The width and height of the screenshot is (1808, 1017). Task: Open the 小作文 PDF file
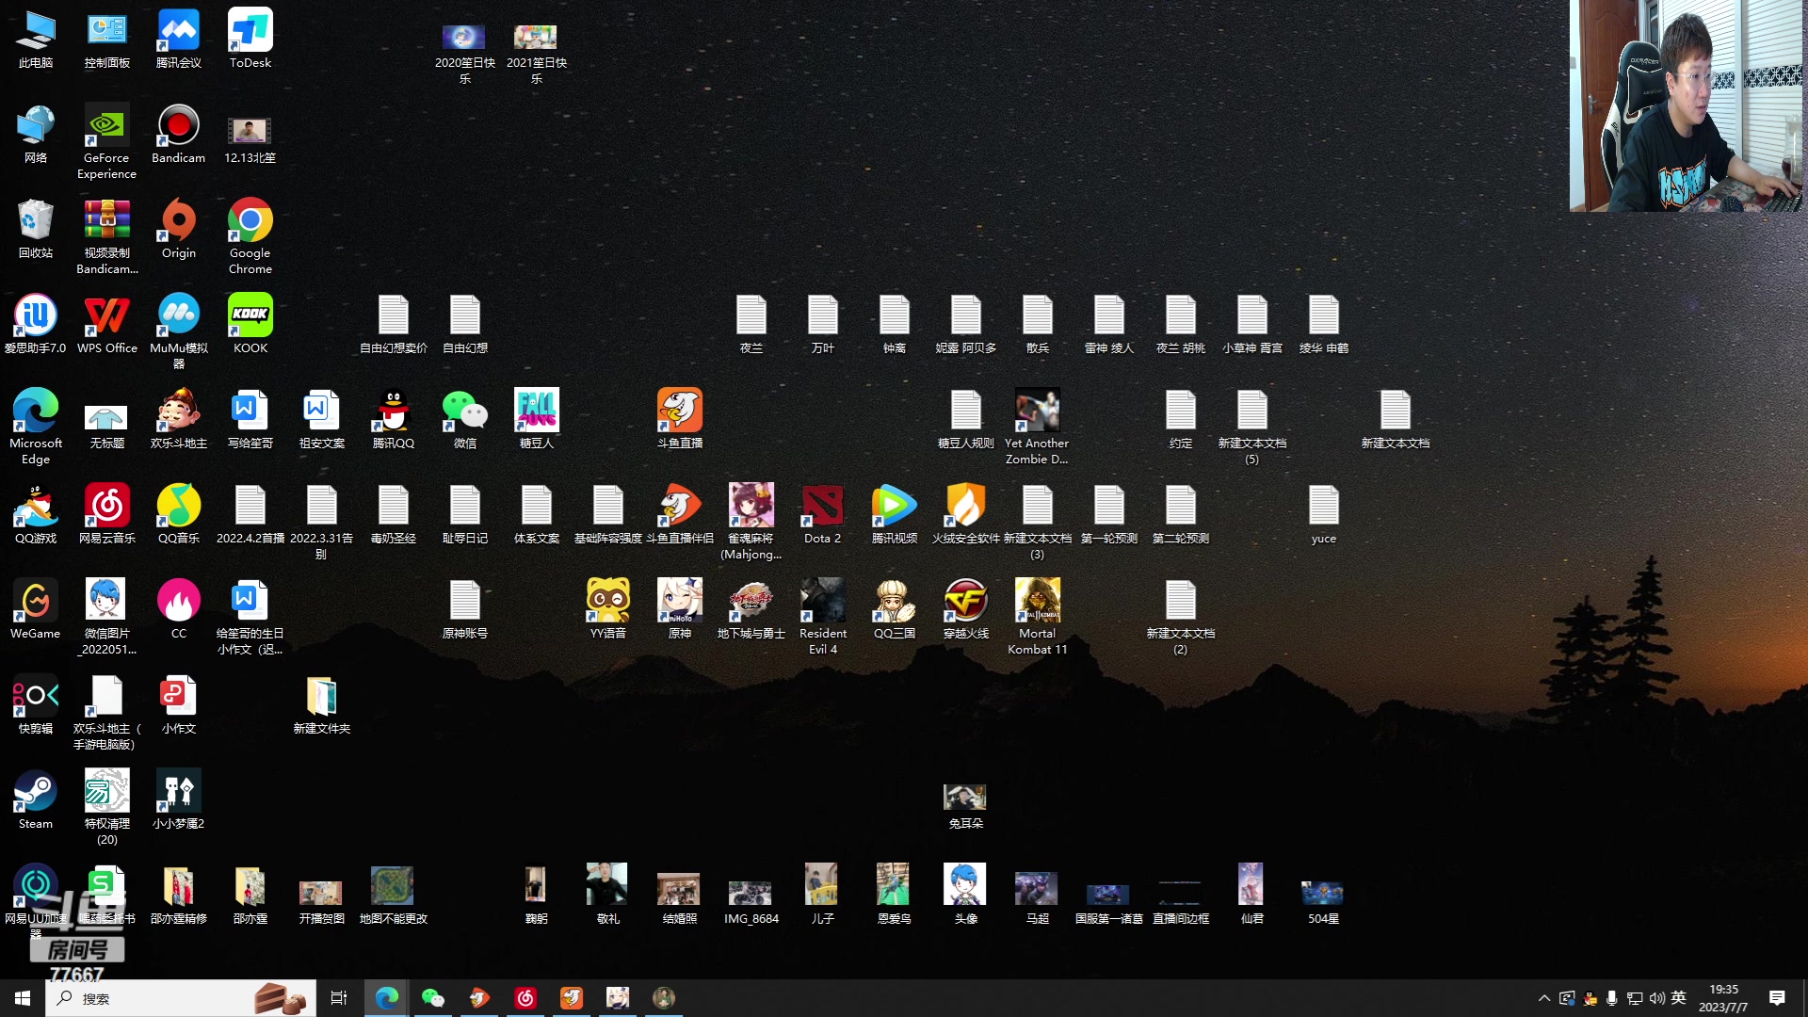tap(179, 704)
